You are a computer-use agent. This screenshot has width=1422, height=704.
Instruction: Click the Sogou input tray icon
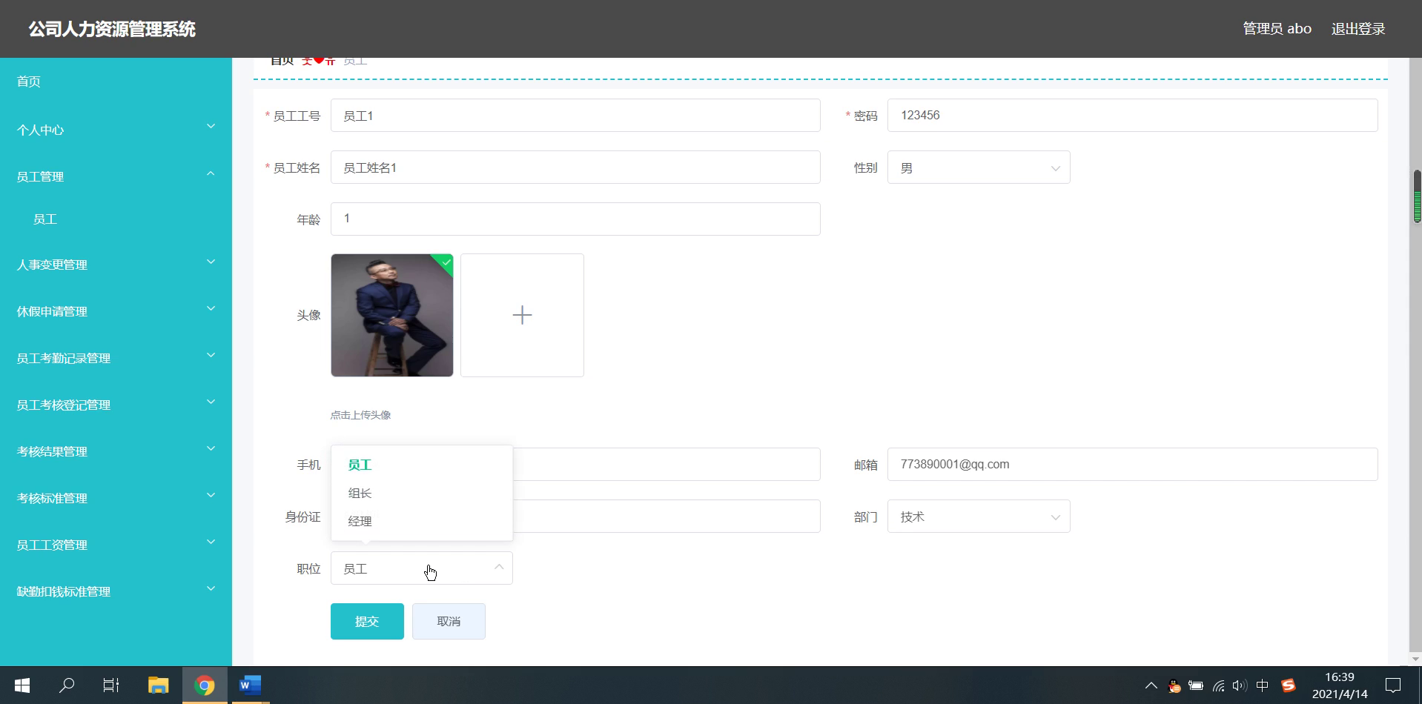point(1289,686)
